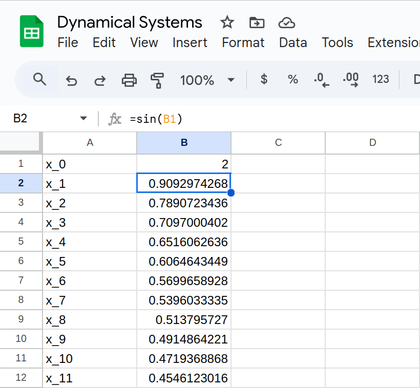Image resolution: width=420 pixels, height=388 pixels.
Task: Click the decrease decimal places button
Action: 321,79
